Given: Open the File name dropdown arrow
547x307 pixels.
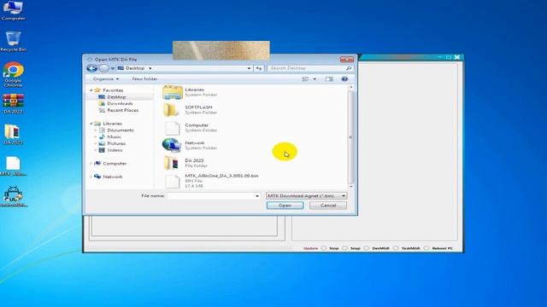Looking at the screenshot, I should 257,196.
